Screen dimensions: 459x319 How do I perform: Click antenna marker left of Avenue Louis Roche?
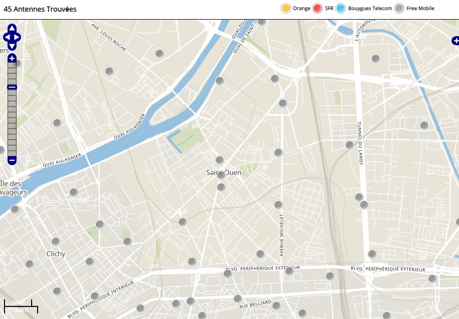pyautogui.click(x=109, y=71)
